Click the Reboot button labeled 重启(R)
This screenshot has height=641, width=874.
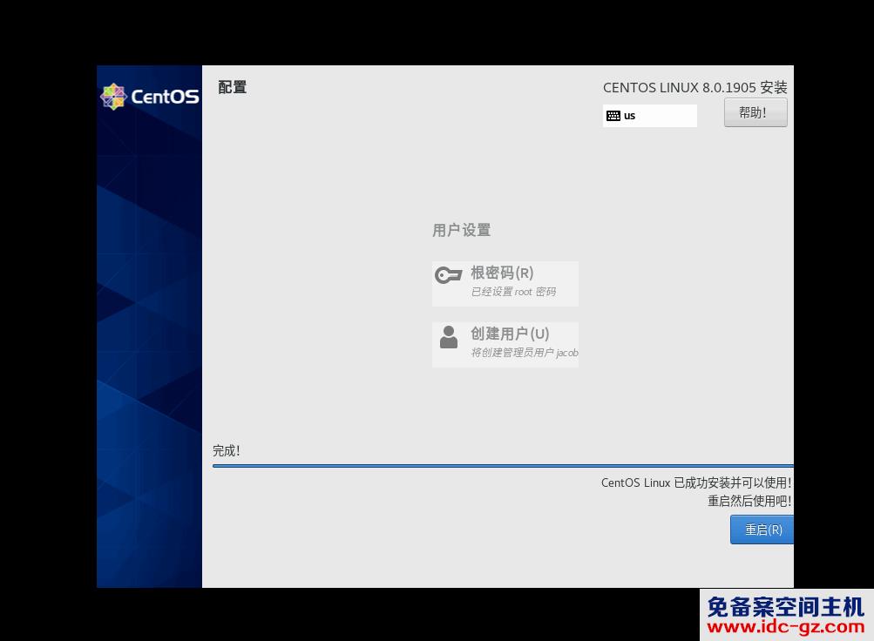[x=762, y=530]
